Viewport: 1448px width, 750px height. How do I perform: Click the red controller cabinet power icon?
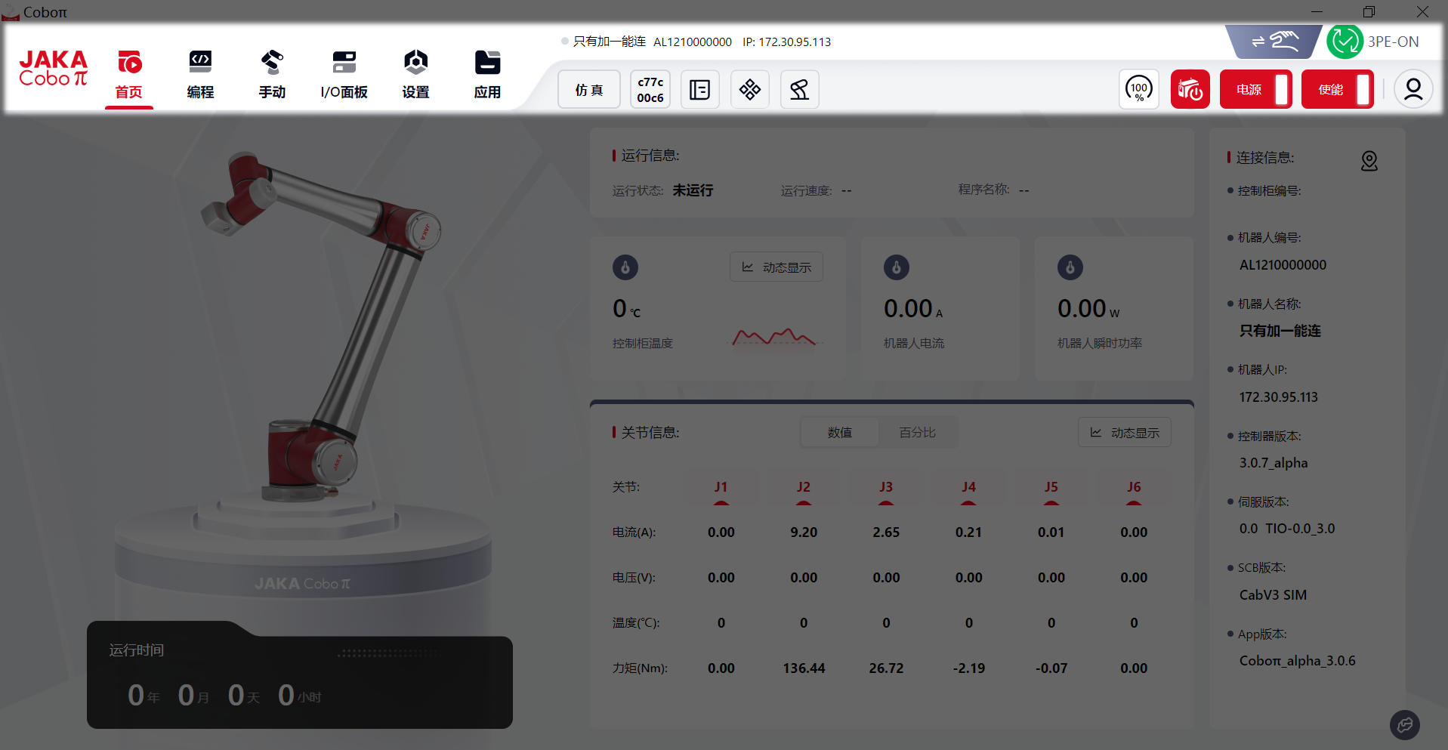(1190, 90)
